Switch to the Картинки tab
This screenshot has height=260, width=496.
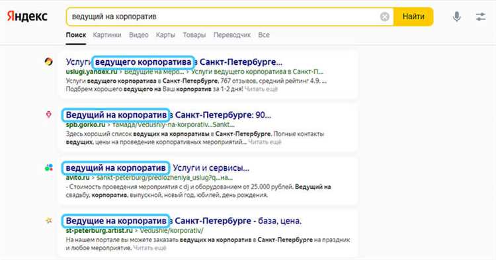107,35
